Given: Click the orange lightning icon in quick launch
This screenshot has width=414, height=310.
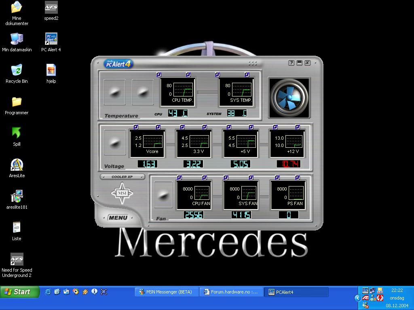Looking at the screenshot, I should coord(85,292).
